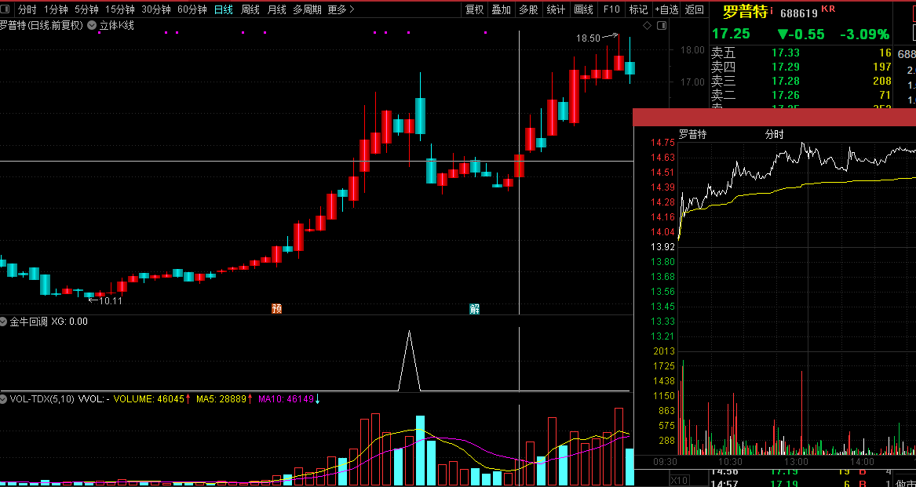Click the sidebar toggle icon at top-left
The width and height of the screenshot is (916, 487).
(7, 9)
